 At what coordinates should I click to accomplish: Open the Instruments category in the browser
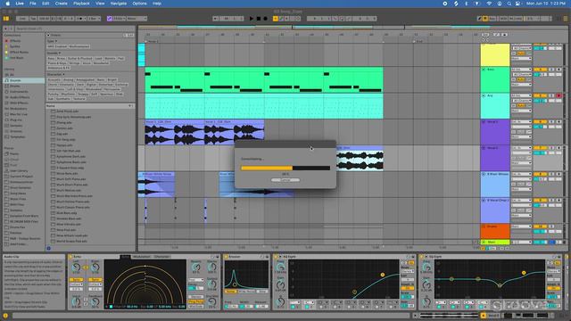pyautogui.click(x=19, y=92)
